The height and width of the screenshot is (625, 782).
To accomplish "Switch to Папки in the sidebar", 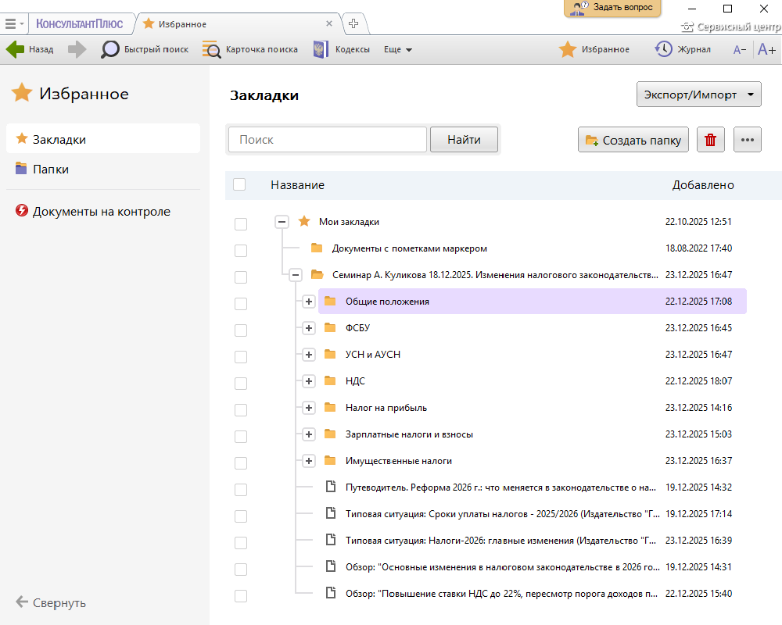I will click(x=50, y=169).
